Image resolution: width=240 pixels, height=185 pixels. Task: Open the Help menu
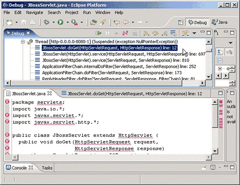tap(119, 12)
